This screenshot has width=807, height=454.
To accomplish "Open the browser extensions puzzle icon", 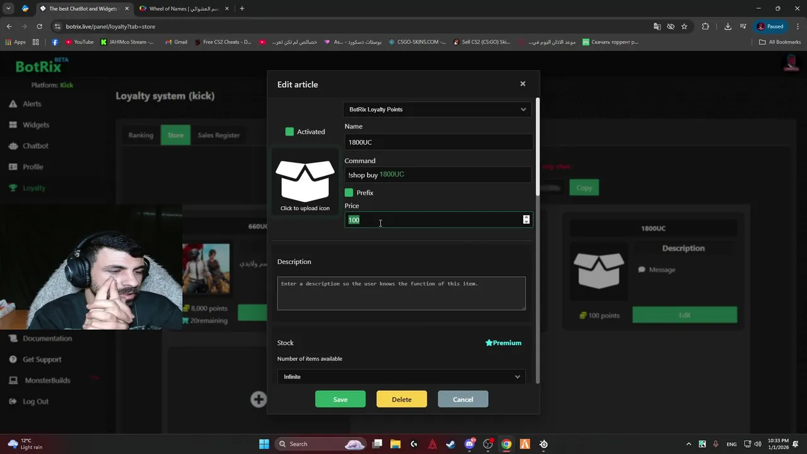I will (x=705, y=26).
